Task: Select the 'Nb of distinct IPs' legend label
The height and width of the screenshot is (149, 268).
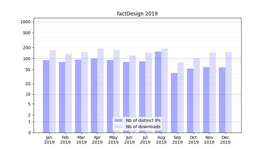Action: [143, 120]
